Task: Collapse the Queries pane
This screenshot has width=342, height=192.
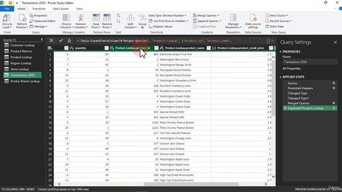Action: point(42,39)
